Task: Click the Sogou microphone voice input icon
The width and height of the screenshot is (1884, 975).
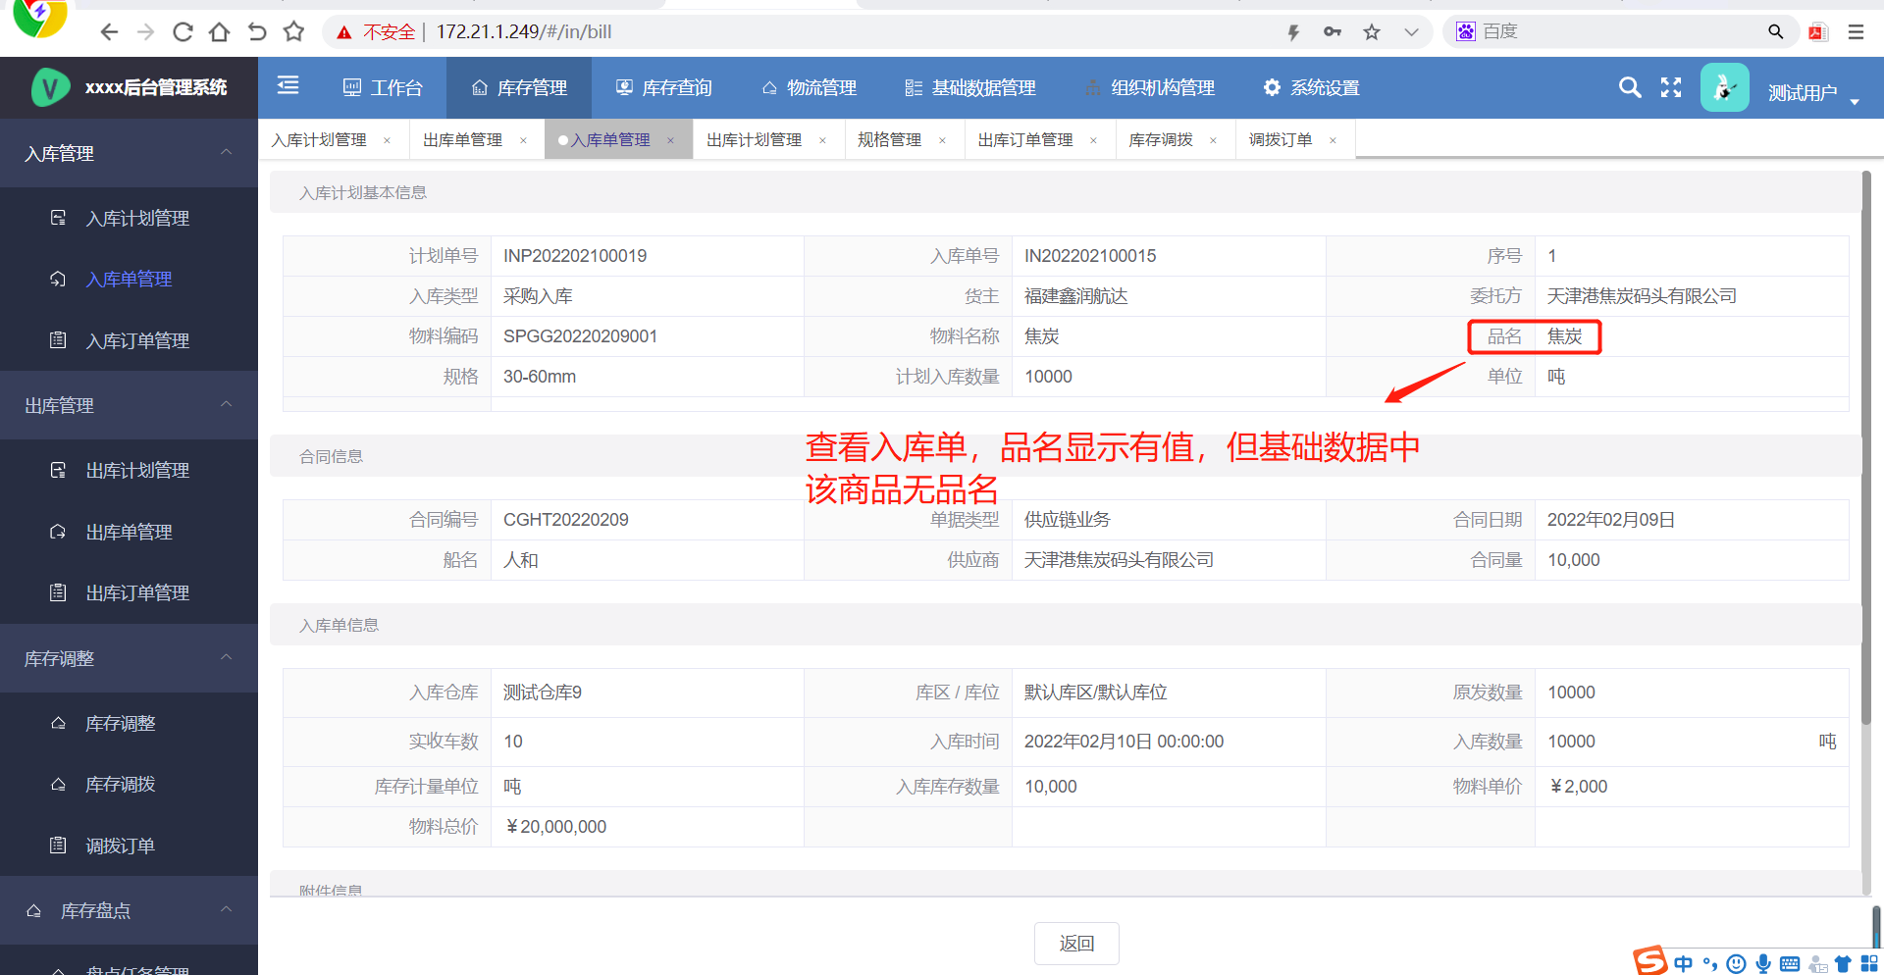Action: point(1763,963)
